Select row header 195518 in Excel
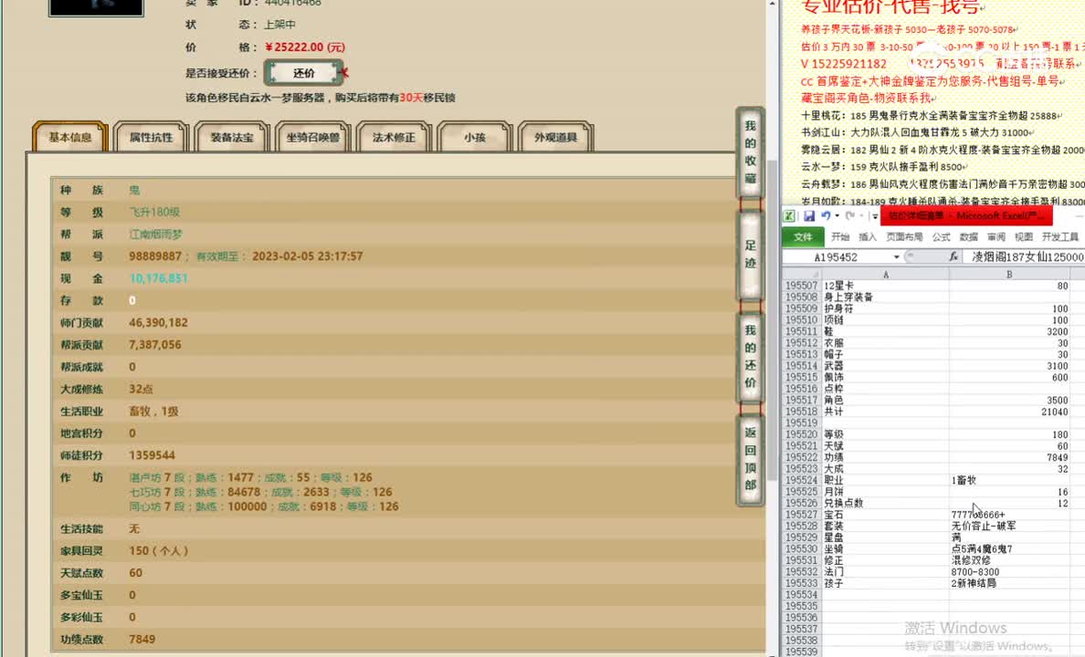The width and height of the screenshot is (1085, 657). (801, 412)
